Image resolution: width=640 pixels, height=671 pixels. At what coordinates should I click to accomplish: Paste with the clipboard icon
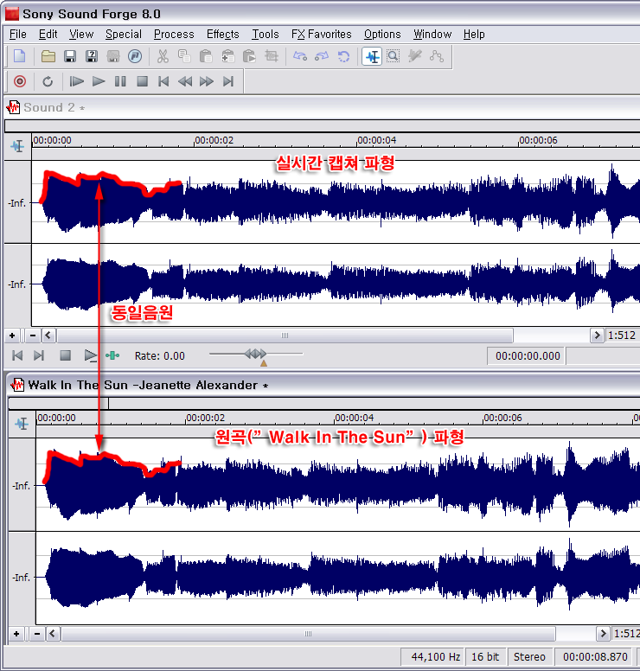[x=206, y=56]
